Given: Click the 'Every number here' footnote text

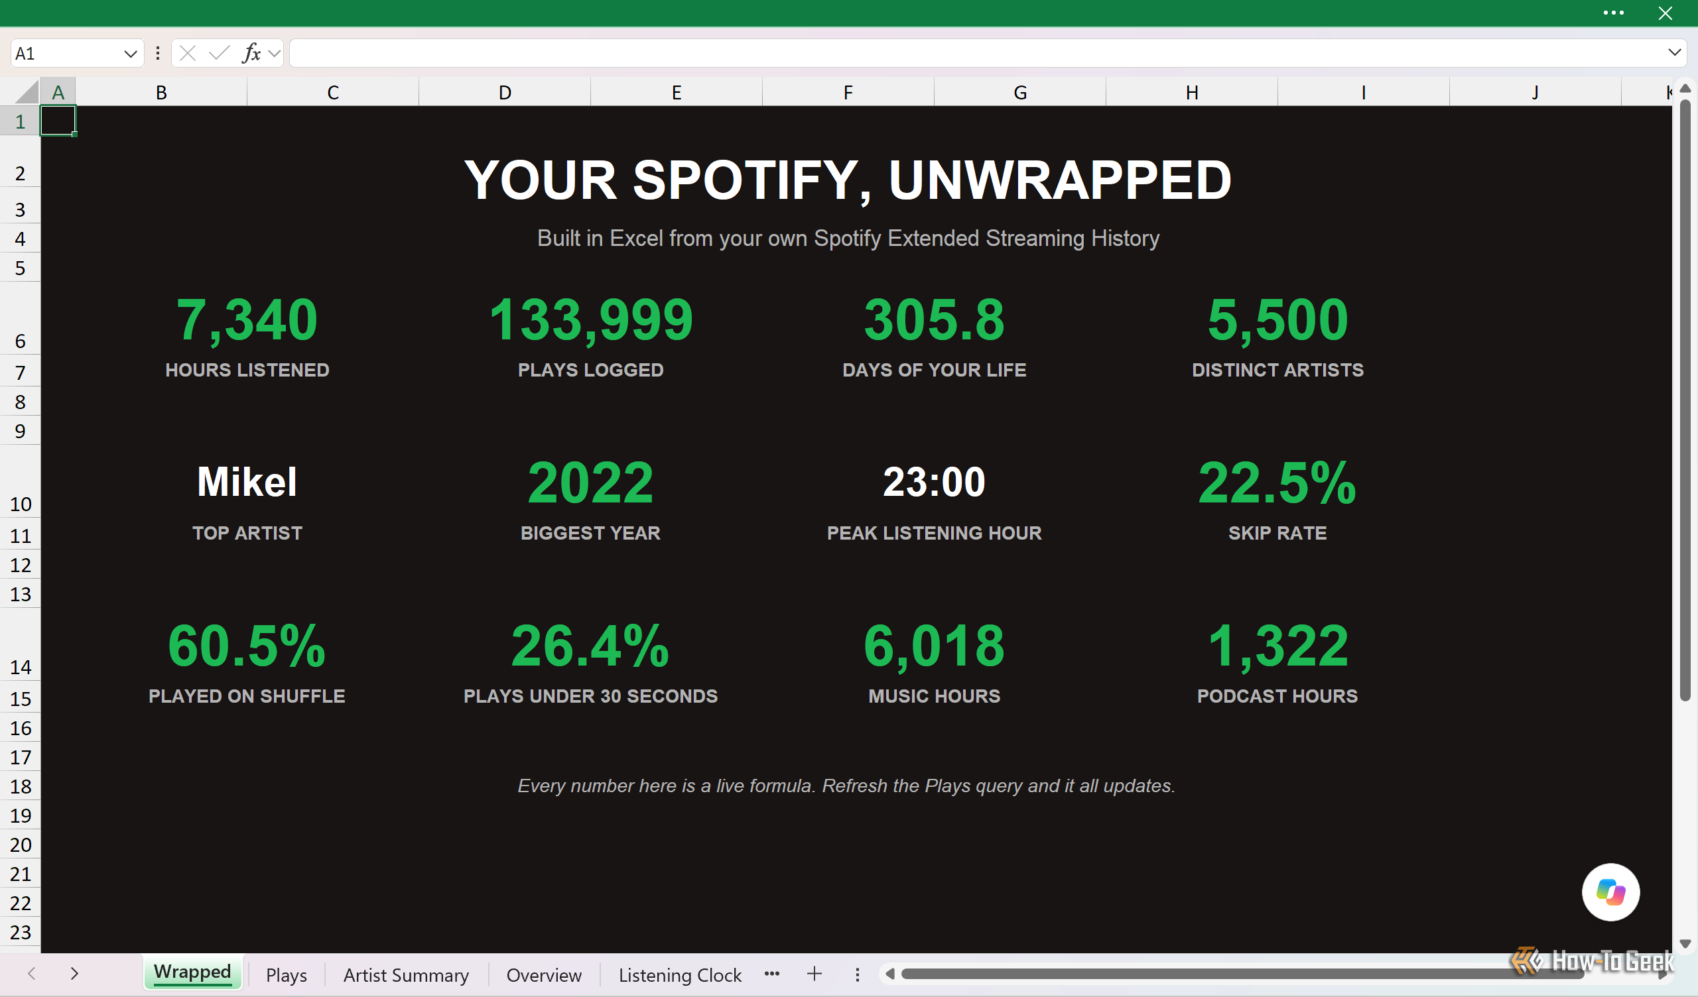Looking at the screenshot, I should 846,786.
